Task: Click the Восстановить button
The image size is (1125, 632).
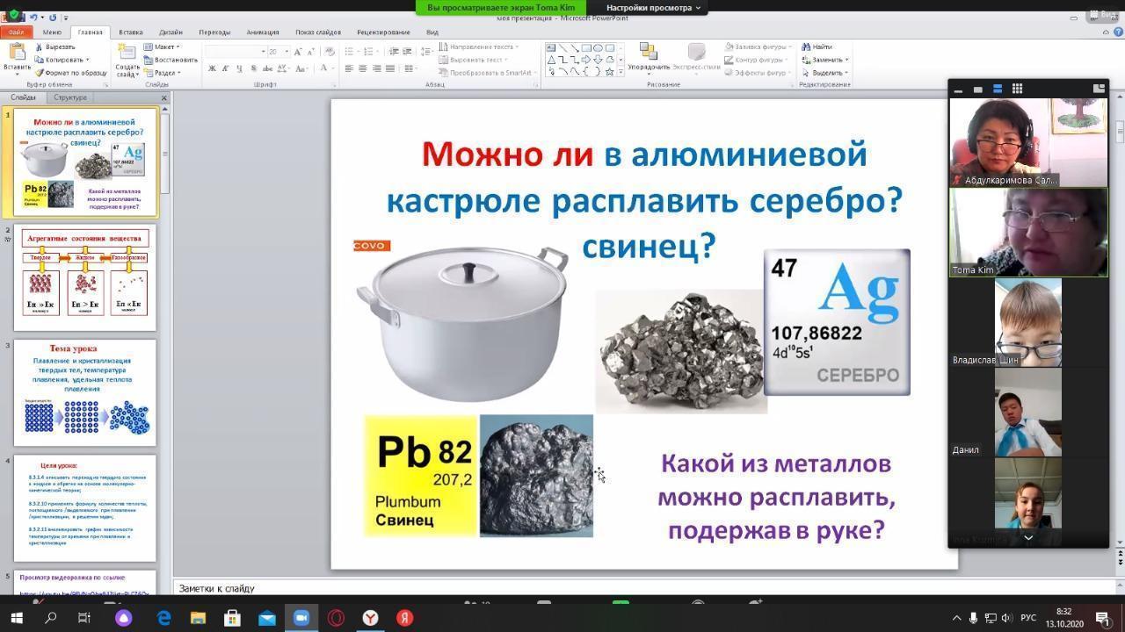Action: pyautogui.click(x=171, y=60)
